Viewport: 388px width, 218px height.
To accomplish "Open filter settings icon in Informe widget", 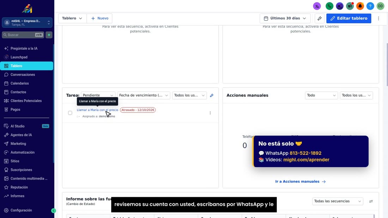I will tap(371, 201).
